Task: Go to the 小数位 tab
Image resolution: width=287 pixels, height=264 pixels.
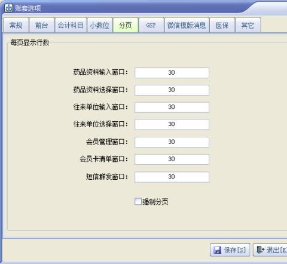Action: [x=100, y=25]
